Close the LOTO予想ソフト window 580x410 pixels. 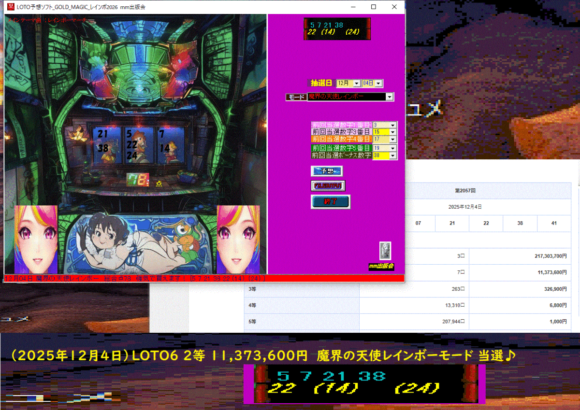click(x=395, y=7)
